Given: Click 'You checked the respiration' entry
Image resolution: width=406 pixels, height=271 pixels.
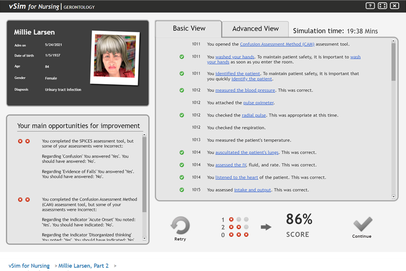Looking at the screenshot, I should coord(236,128).
